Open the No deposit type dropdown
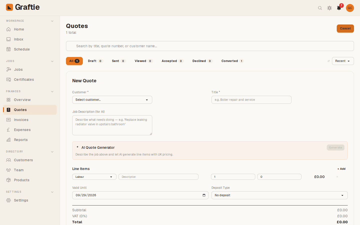 tap(279, 195)
